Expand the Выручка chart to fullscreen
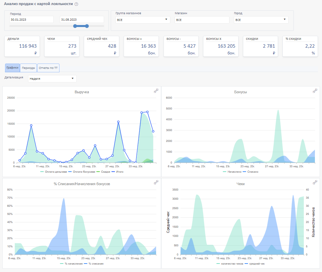The height and width of the screenshot is (272, 322). tap(156, 91)
